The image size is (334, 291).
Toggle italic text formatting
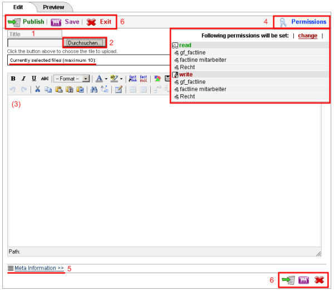[x=23, y=79]
